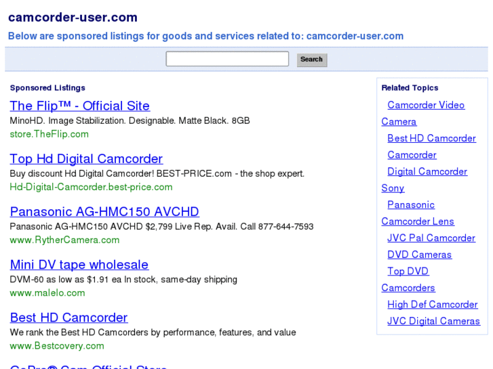This screenshot has width=493, height=369.
Task: Select Best HD Camcorder related topic
Action: (431, 138)
